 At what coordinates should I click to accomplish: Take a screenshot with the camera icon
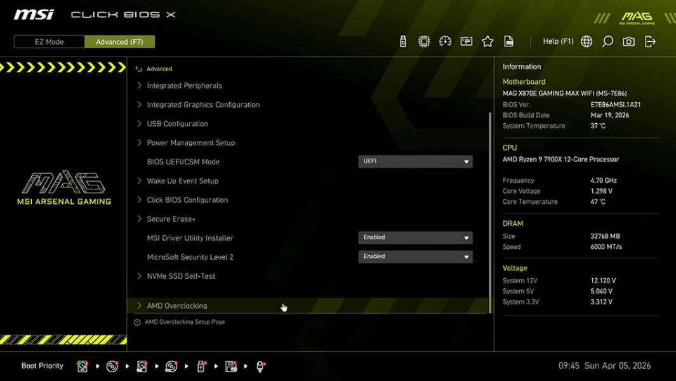click(628, 41)
